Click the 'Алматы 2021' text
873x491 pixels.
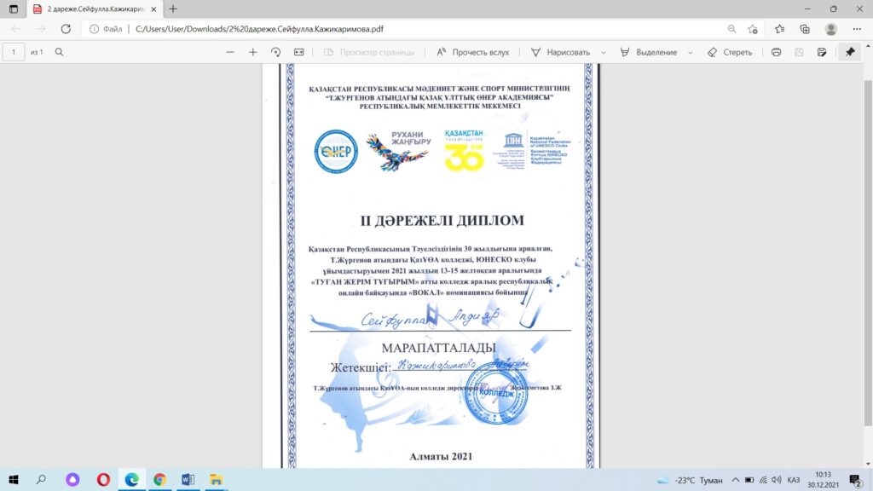441,457
